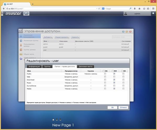Cancel editing with Отмена button
157x130 pixels.
point(123,107)
